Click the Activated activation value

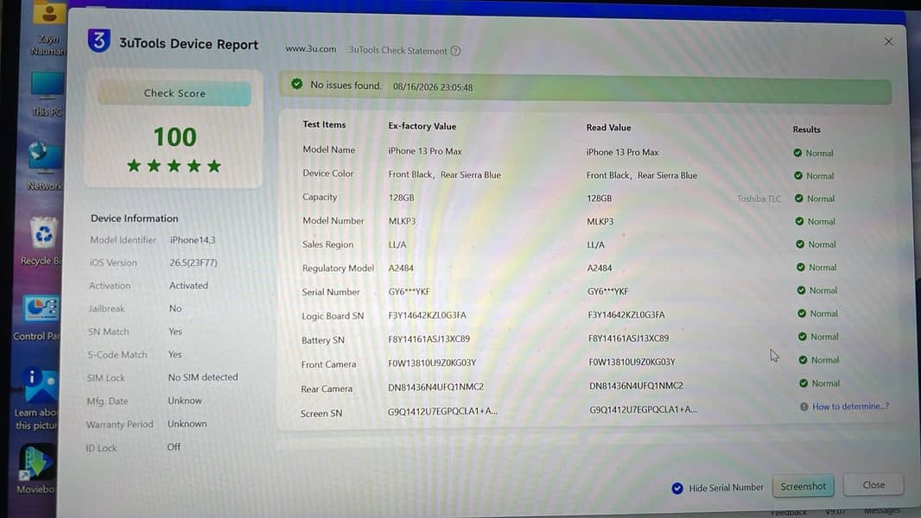(x=188, y=286)
